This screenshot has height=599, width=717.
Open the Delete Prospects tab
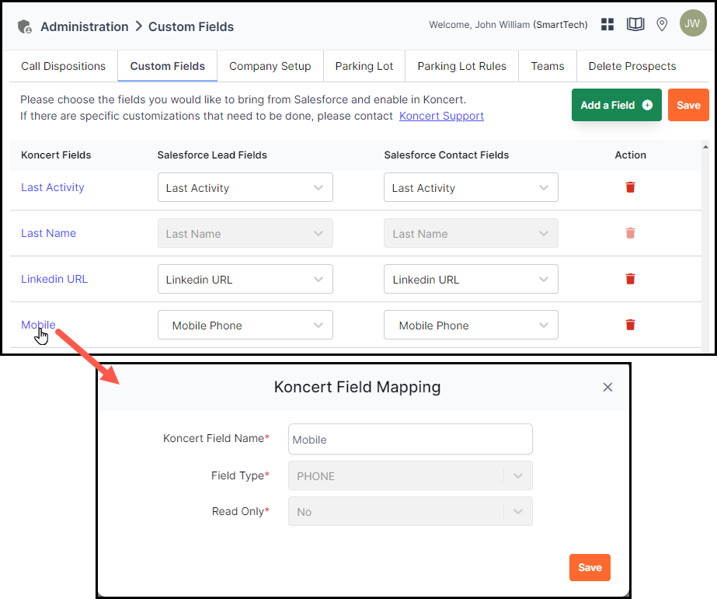[632, 66]
